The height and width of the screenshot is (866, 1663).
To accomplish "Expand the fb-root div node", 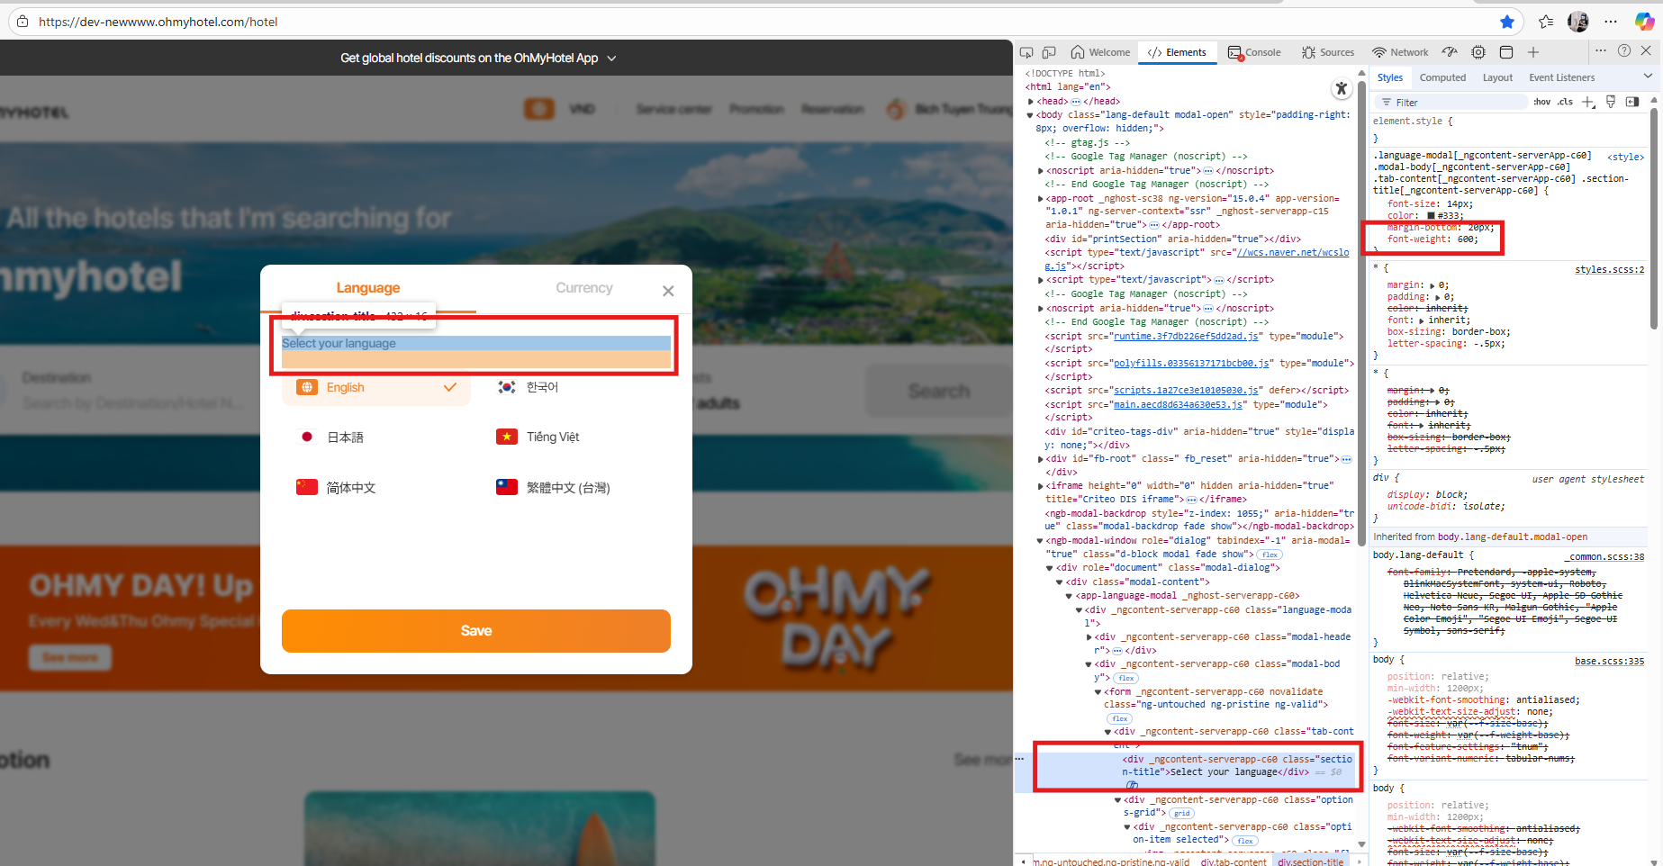I will pos(1041,459).
